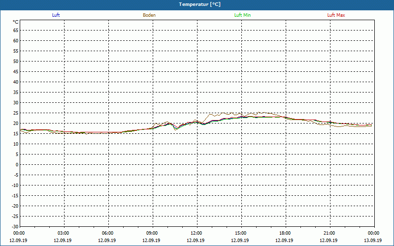Click the -5 y-axis label
This screenshot has width=394, height=246.
[16, 175]
